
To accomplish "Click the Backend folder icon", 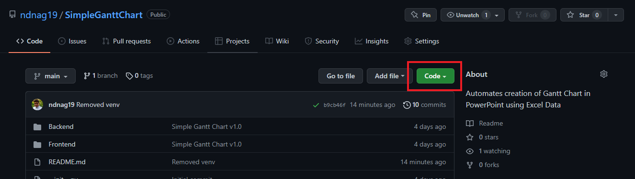I will pyautogui.click(x=37, y=126).
